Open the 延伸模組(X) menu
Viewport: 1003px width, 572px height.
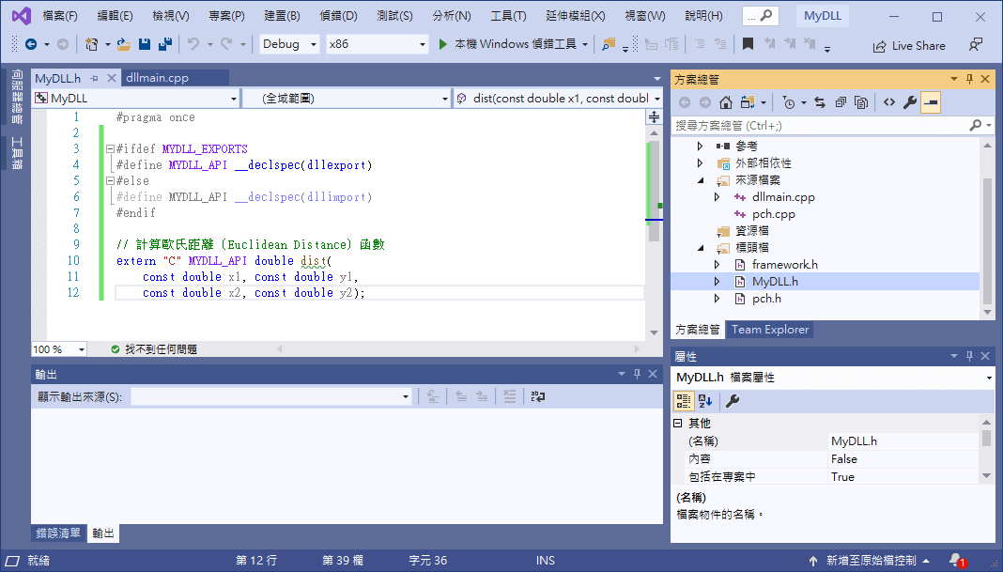tap(575, 16)
